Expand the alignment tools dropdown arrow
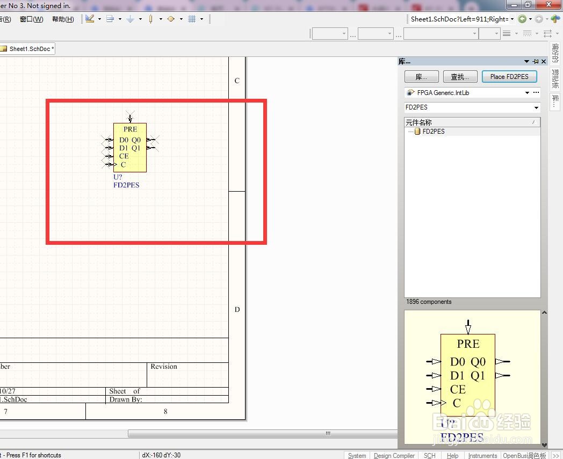 click(x=120, y=19)
